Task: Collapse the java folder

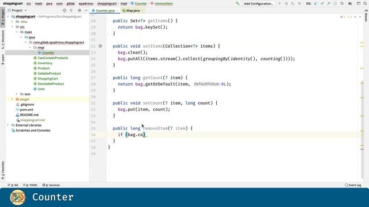Action: coord(21,37)
